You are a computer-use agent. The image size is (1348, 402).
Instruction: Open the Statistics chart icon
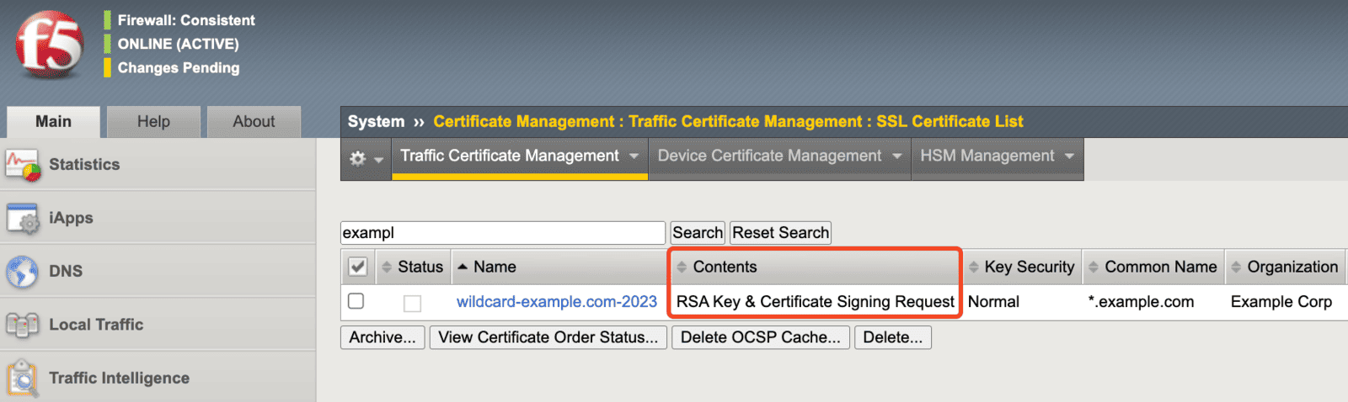23,165
